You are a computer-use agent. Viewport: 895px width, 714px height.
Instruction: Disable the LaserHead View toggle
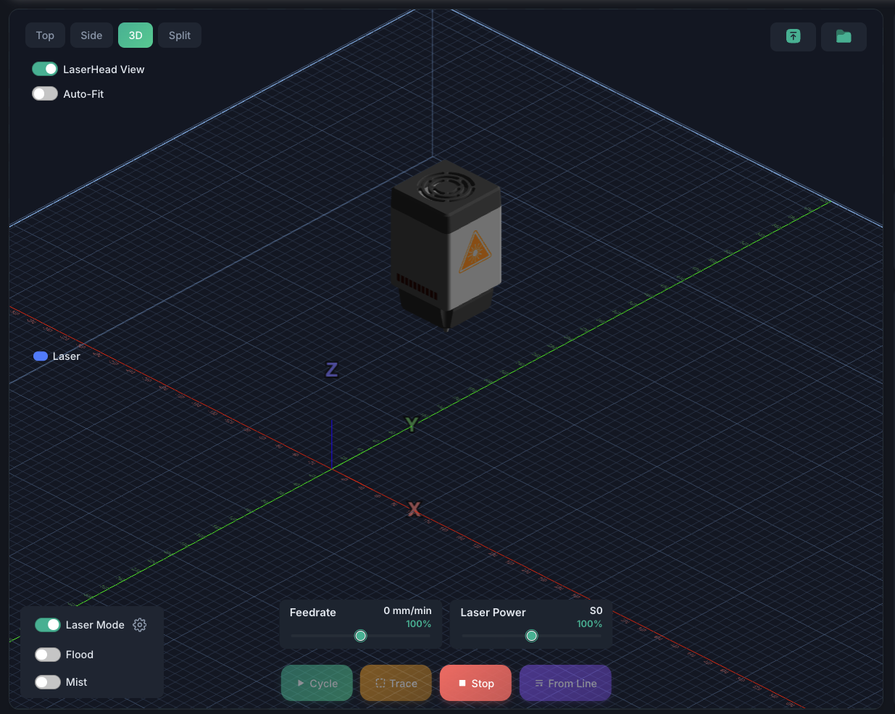pyautogui.click(x=45, y=69)
